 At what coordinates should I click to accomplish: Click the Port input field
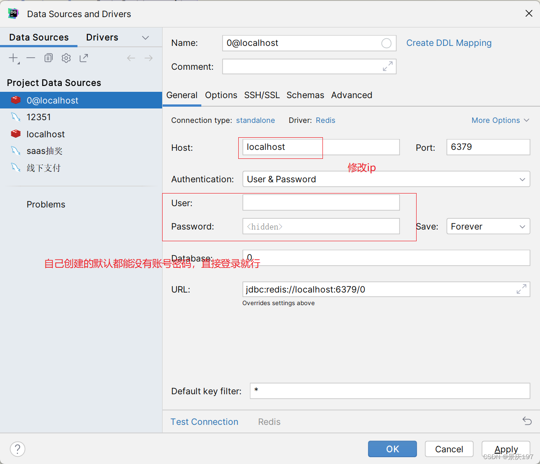coord(488,147)
